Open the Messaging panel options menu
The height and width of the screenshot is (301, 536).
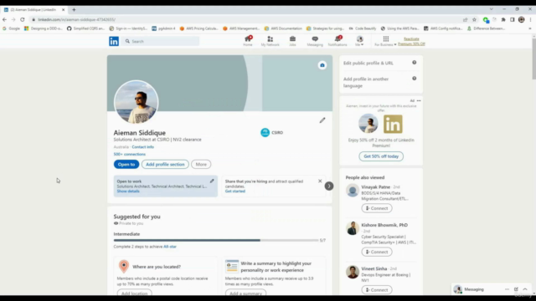507,289
